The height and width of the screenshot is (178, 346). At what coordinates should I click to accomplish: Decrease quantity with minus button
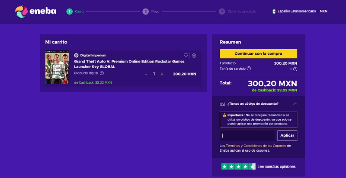point(146,74)
